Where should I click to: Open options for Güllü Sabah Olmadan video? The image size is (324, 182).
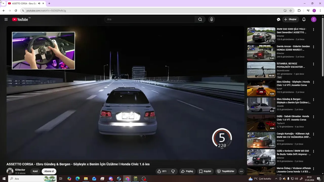click(x=313, y=117)
